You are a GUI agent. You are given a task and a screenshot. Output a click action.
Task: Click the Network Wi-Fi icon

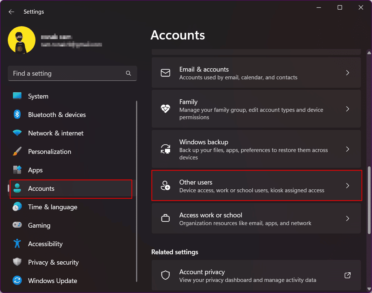tap(17, 133)
